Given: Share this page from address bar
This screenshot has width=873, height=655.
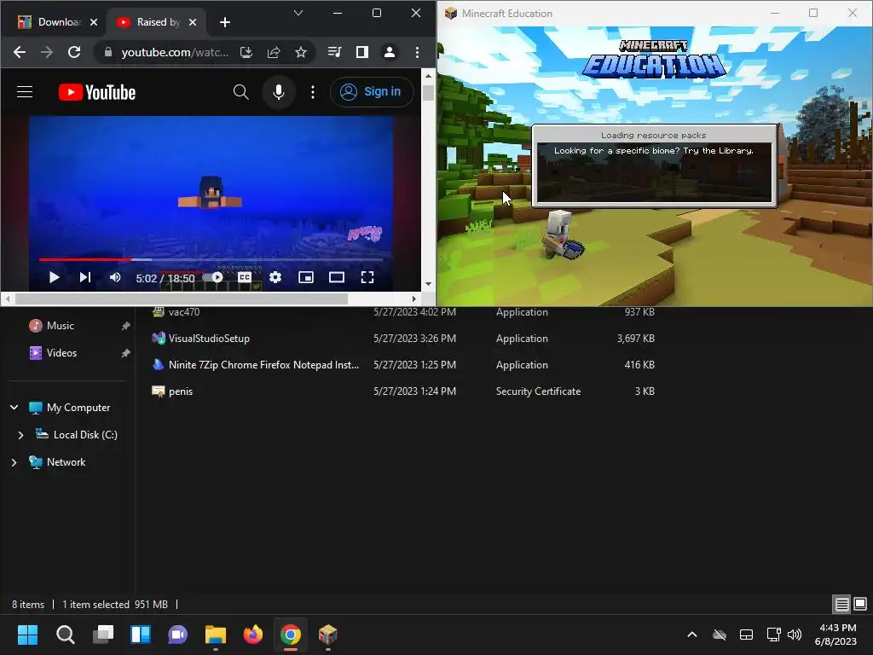Looking at the screenshot, I should coord(274,52).
